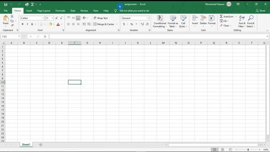Viewport: 270px width, 152px height.
Task: Toggle Center alignment
Action: pyautogui.click(x=73, y=24)
